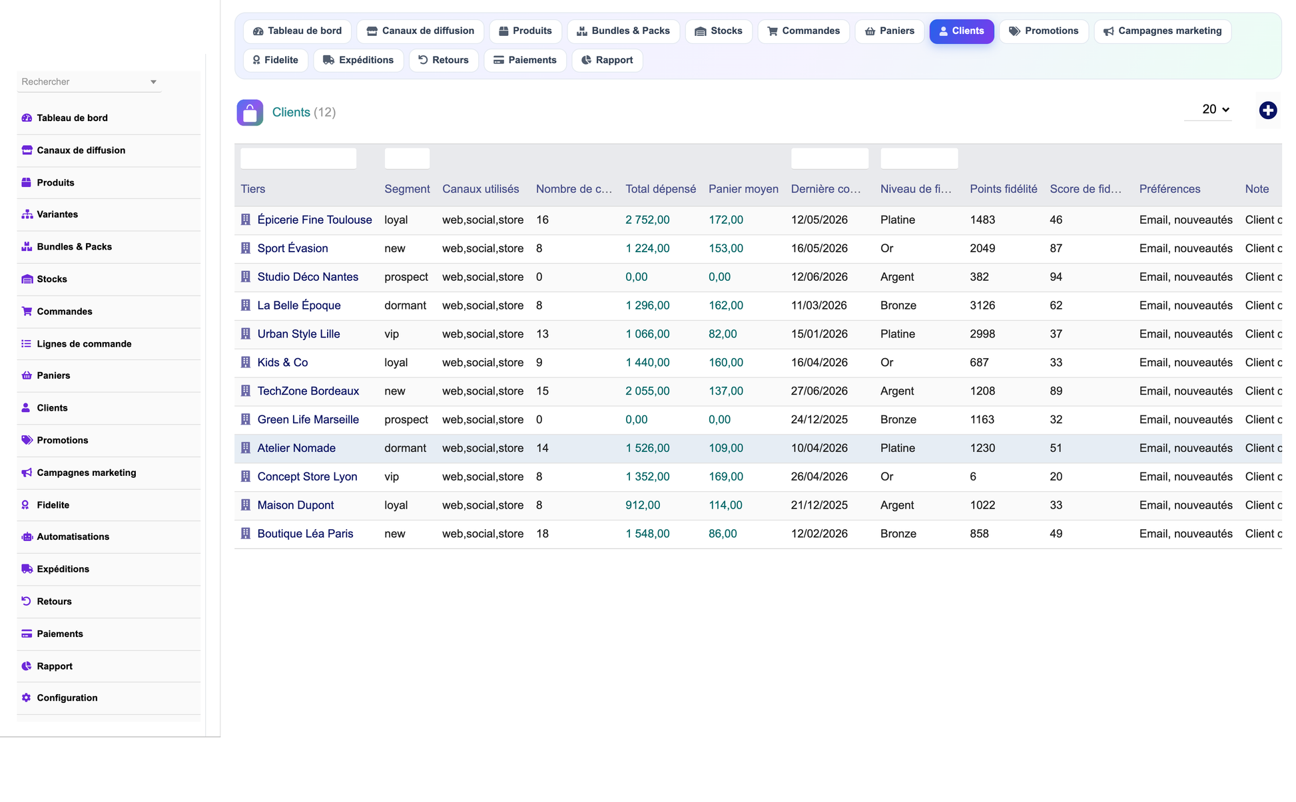
Task: Open the Commandes top tab
Action: click(803, 31)
